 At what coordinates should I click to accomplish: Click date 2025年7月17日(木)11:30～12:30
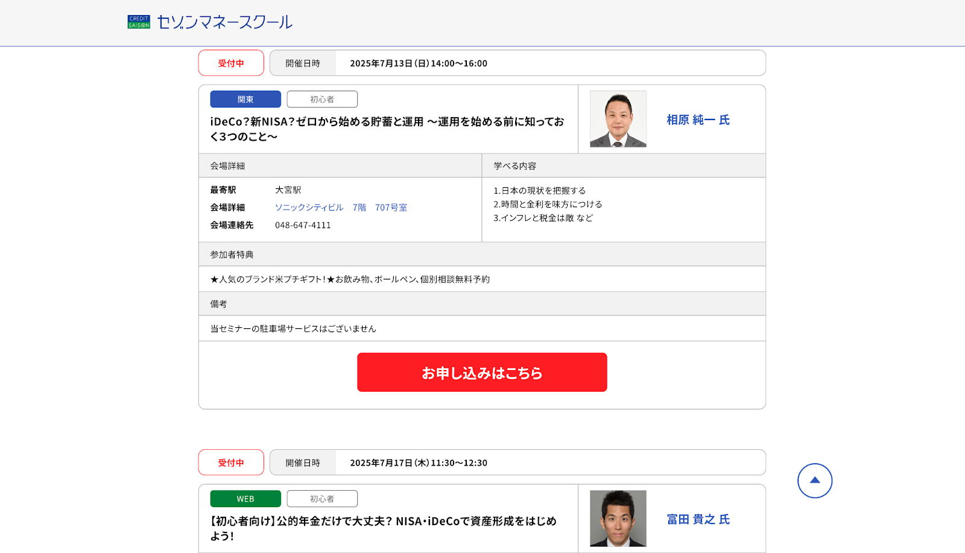click(419, 463)
